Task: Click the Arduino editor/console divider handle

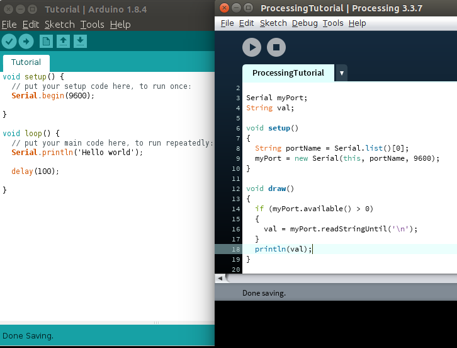Action: pyautogui.click(x=156, y=323)
